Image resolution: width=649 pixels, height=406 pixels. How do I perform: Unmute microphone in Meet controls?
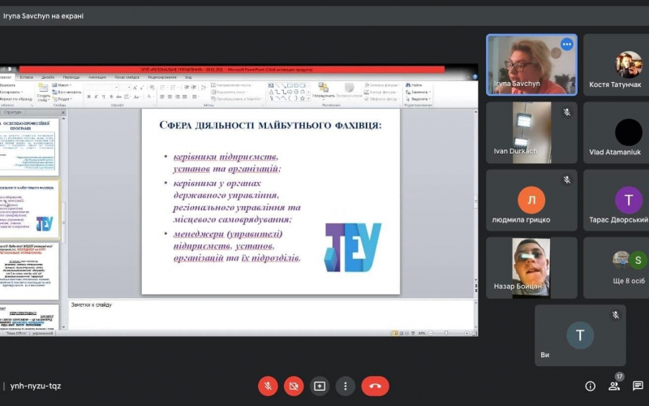[x=268, y=387]
